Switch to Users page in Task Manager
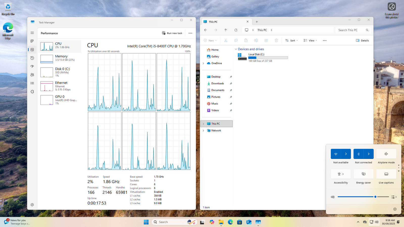The image size is (404, 227). (x=32, y=75)
